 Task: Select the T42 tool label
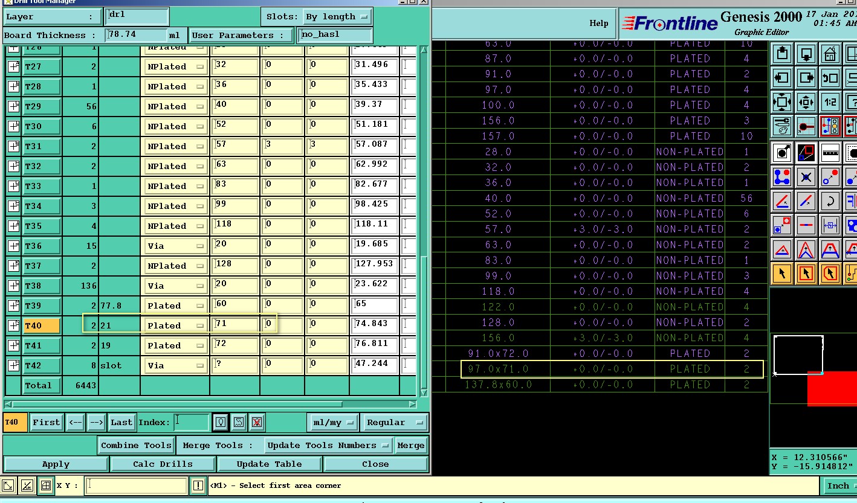pos(41,365)
